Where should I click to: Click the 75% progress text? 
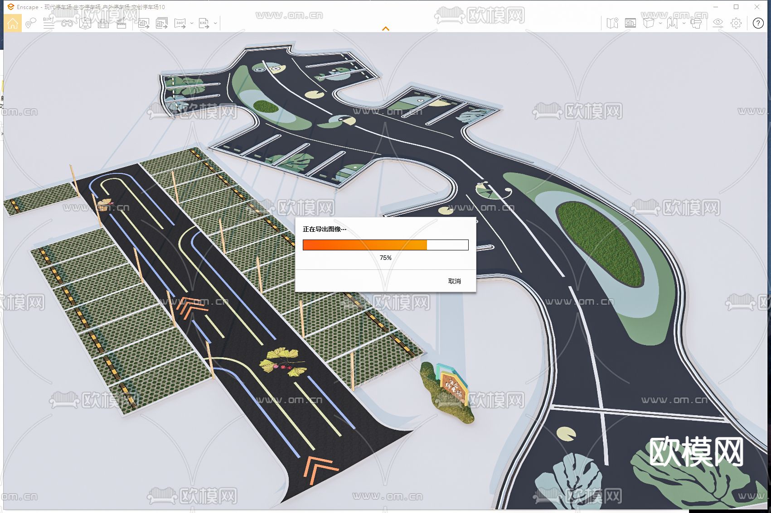click(x=386, y=258)
